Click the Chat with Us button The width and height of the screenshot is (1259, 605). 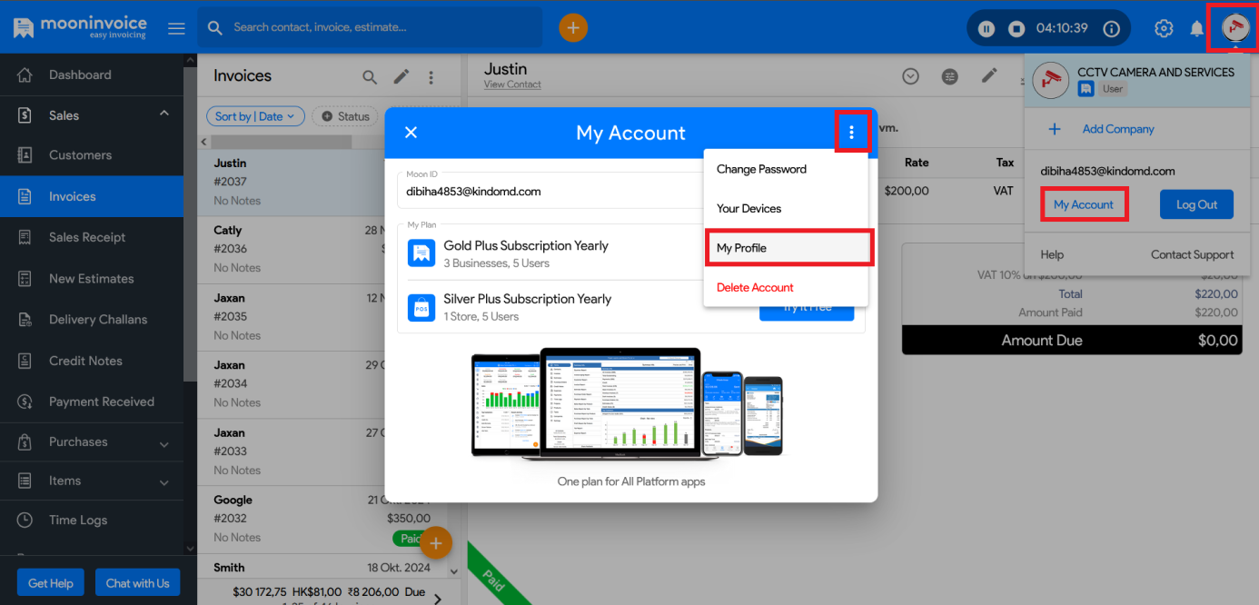click(x=137, y=583)
